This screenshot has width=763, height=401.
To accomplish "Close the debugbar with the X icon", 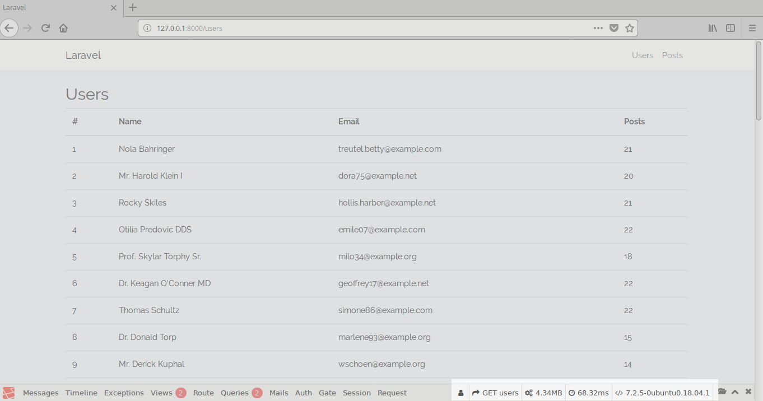I will pos(748,392).
